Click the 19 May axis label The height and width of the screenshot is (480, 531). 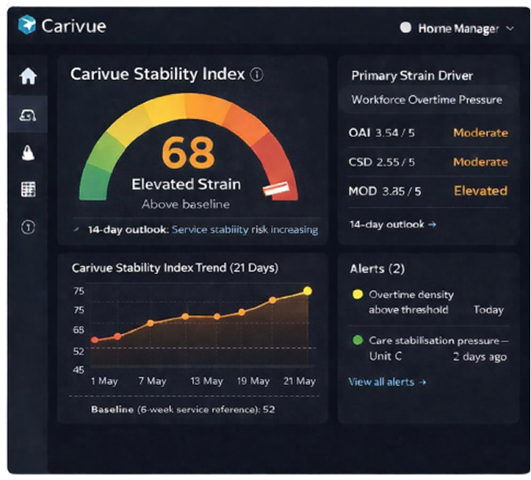point(253,381)
